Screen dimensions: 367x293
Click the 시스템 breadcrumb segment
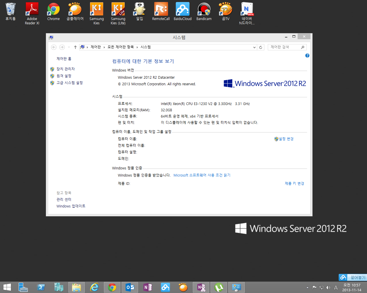click(x=146, y=47)
